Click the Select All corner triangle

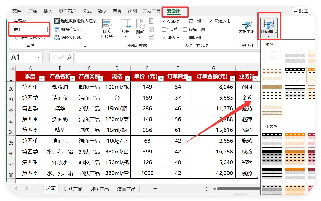click(12, 68)
